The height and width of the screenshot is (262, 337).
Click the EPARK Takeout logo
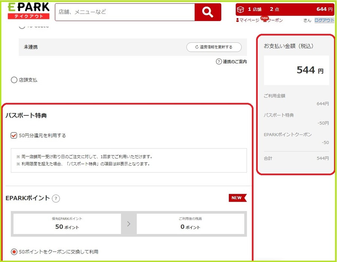point(28,11)
